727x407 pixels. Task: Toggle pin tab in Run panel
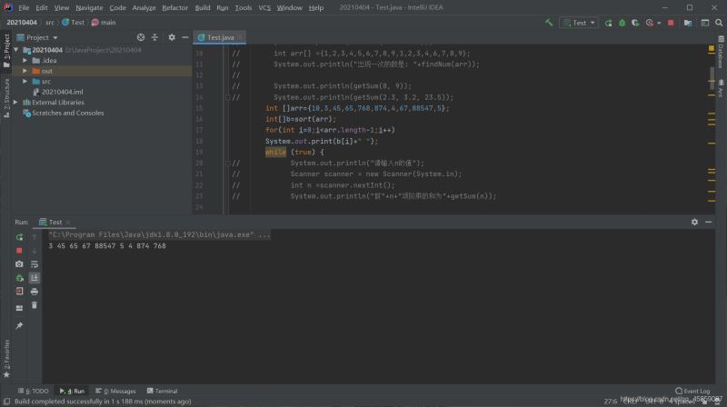(x=19, y=325)
